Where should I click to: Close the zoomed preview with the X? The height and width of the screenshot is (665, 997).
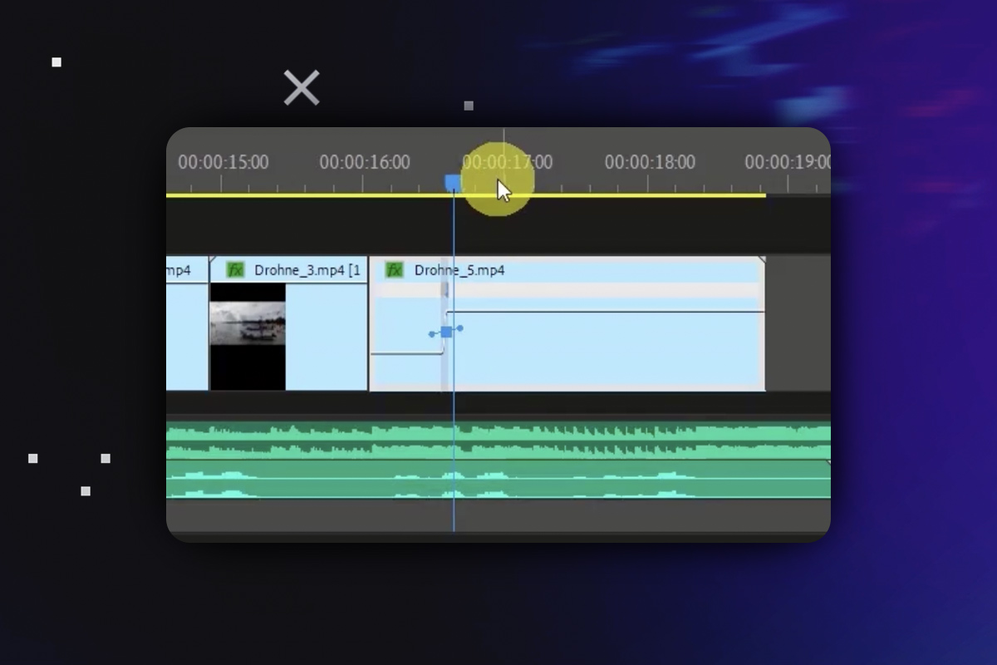coord(302,87)
